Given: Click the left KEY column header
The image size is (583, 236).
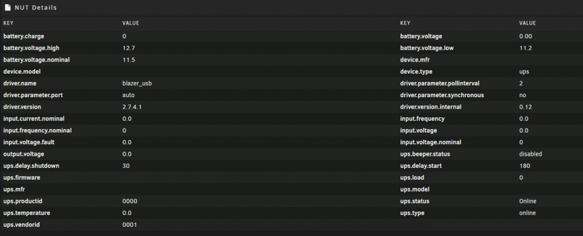Looking at the screenshot, I should pyautogui.click(x=8, y=23).
